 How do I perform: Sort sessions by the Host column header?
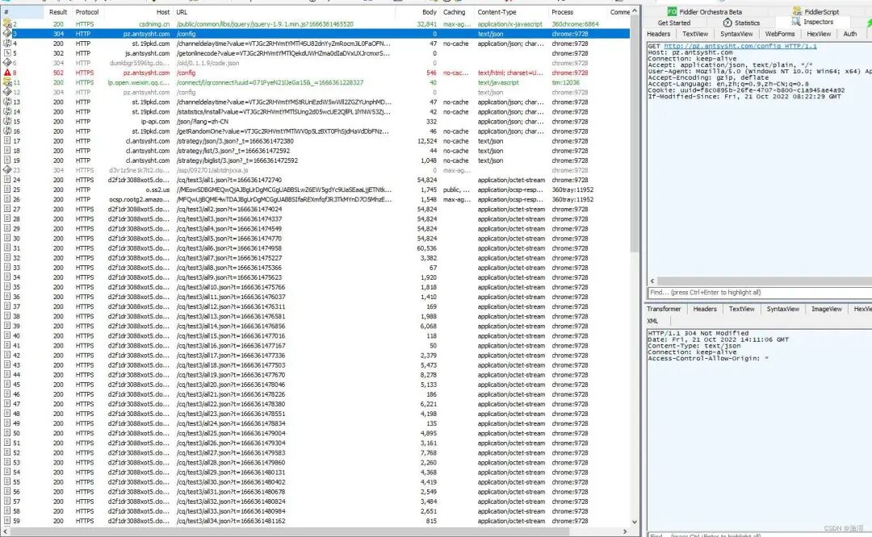point(139,11)
